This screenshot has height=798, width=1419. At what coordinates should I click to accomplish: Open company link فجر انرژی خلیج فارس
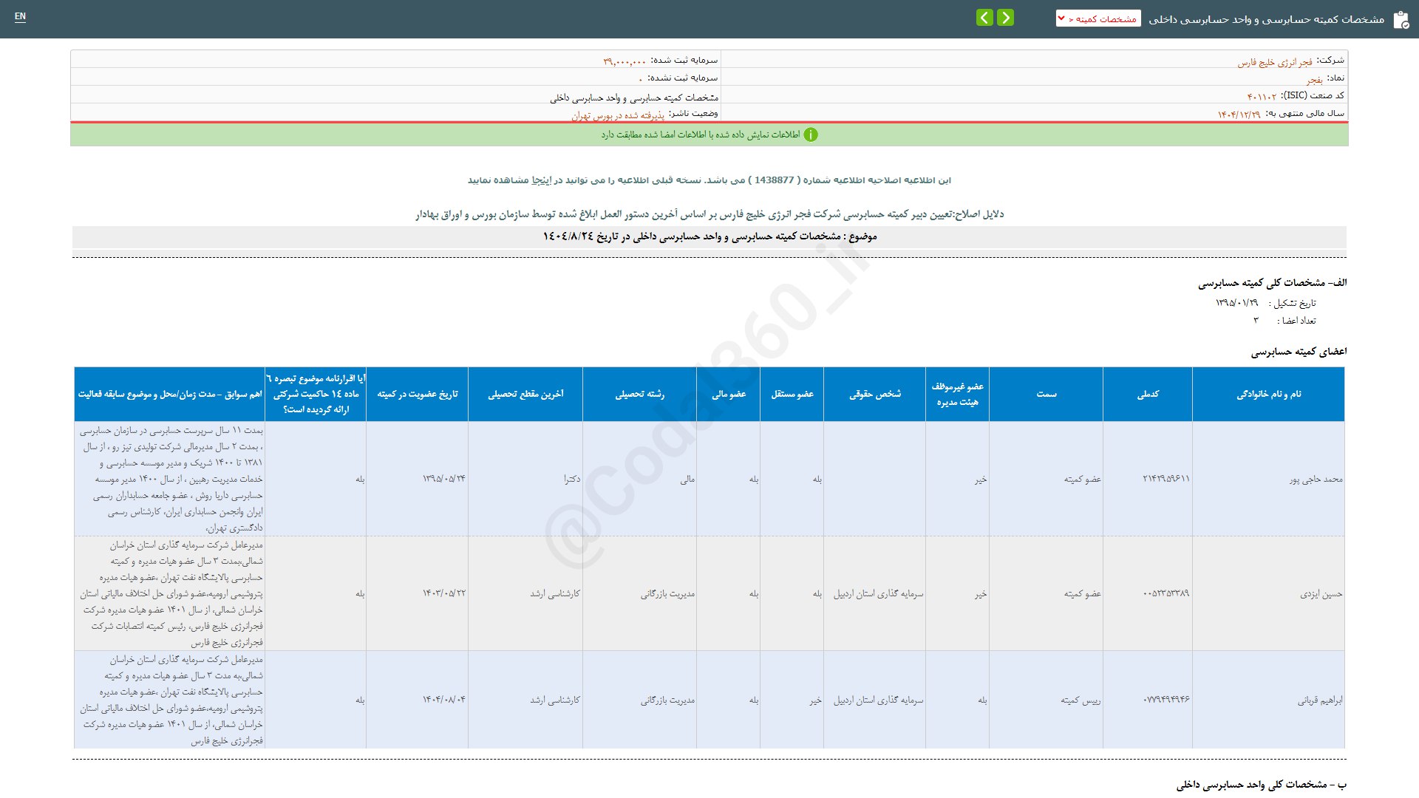pyautogui.click(x=1275, y=63)
